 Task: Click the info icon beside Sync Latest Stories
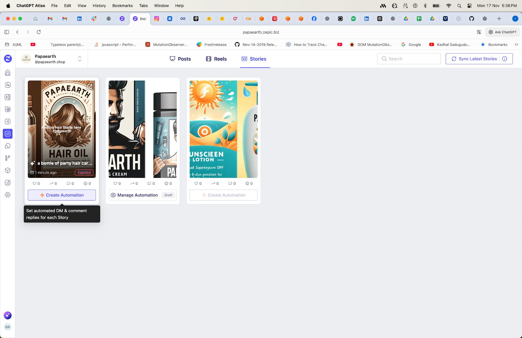point(505,59)
